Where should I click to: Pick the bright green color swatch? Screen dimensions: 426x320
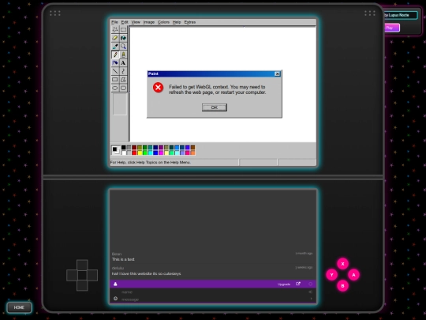[145, 152]
